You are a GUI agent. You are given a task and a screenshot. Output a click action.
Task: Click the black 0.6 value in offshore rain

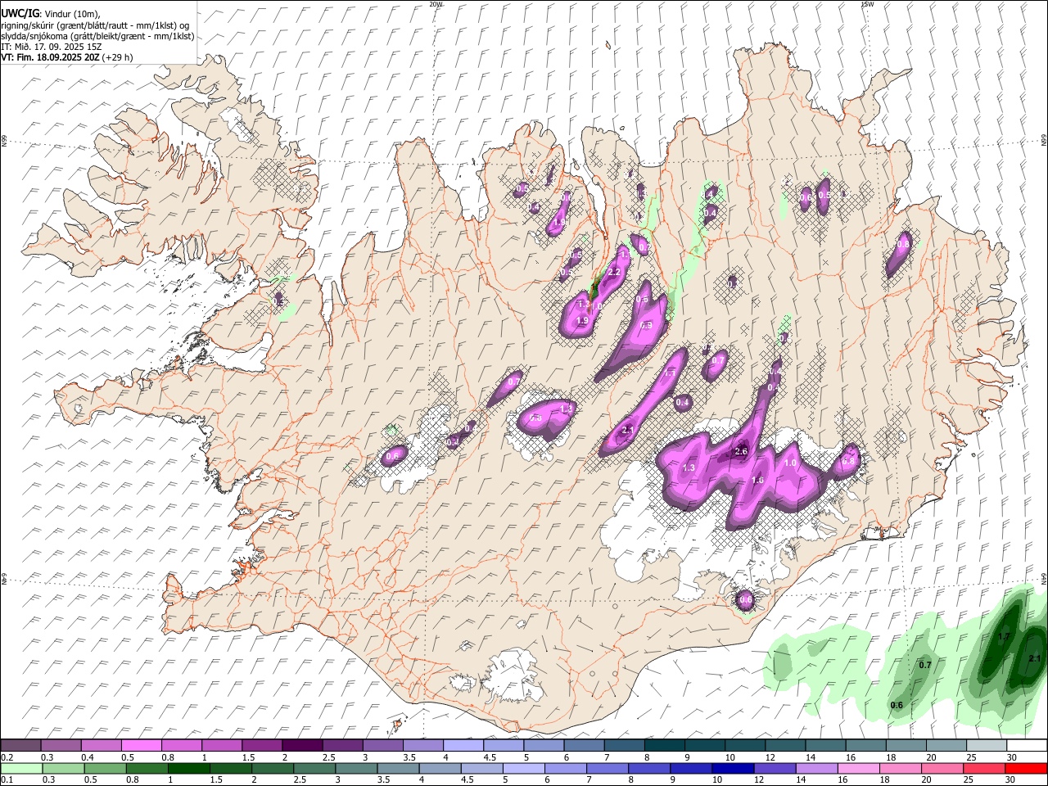(897, 705)
